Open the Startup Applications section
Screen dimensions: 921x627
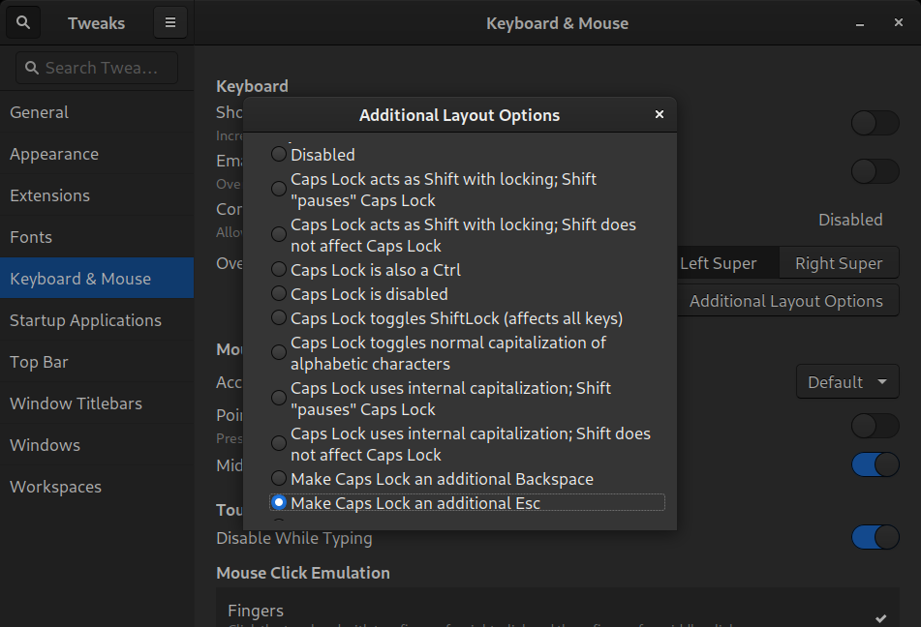click(x=85, y=320)
